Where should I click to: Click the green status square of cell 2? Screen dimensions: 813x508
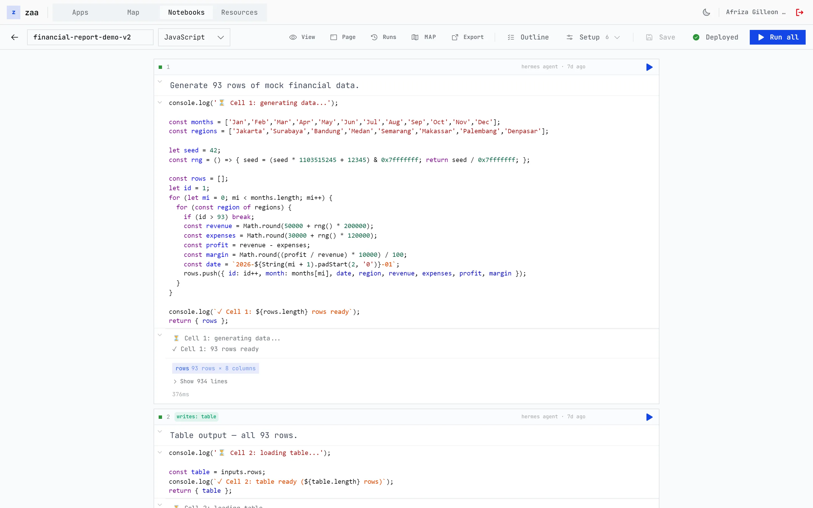click(x=160, y=417)
